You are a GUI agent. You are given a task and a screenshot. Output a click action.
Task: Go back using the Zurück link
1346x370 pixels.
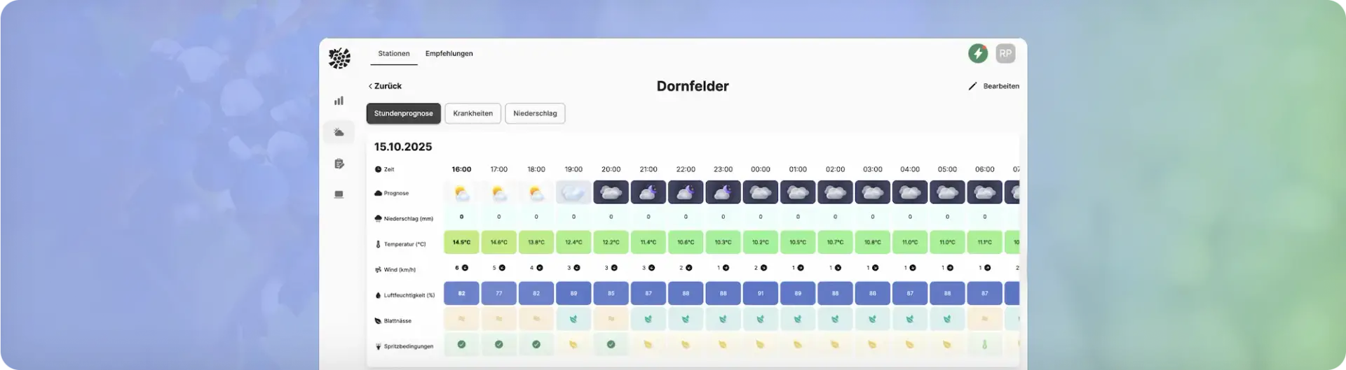click(385, 86)
